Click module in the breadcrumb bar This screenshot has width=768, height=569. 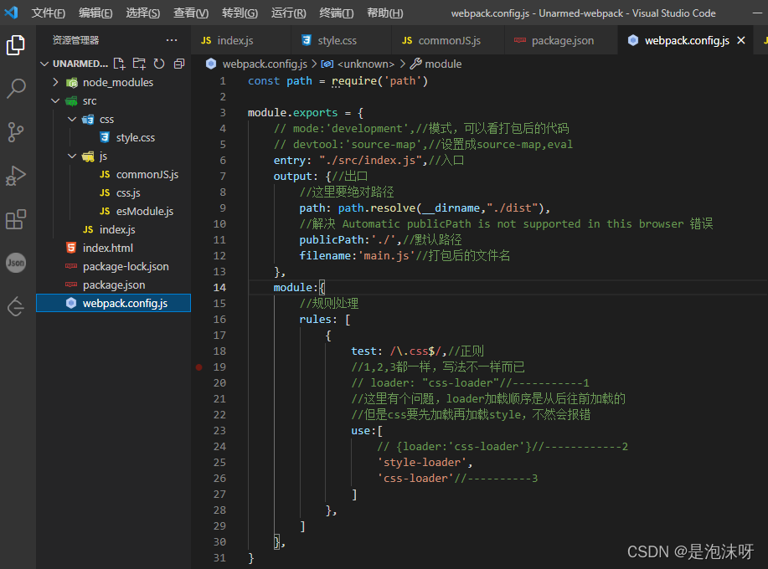(x=443, y=64)
